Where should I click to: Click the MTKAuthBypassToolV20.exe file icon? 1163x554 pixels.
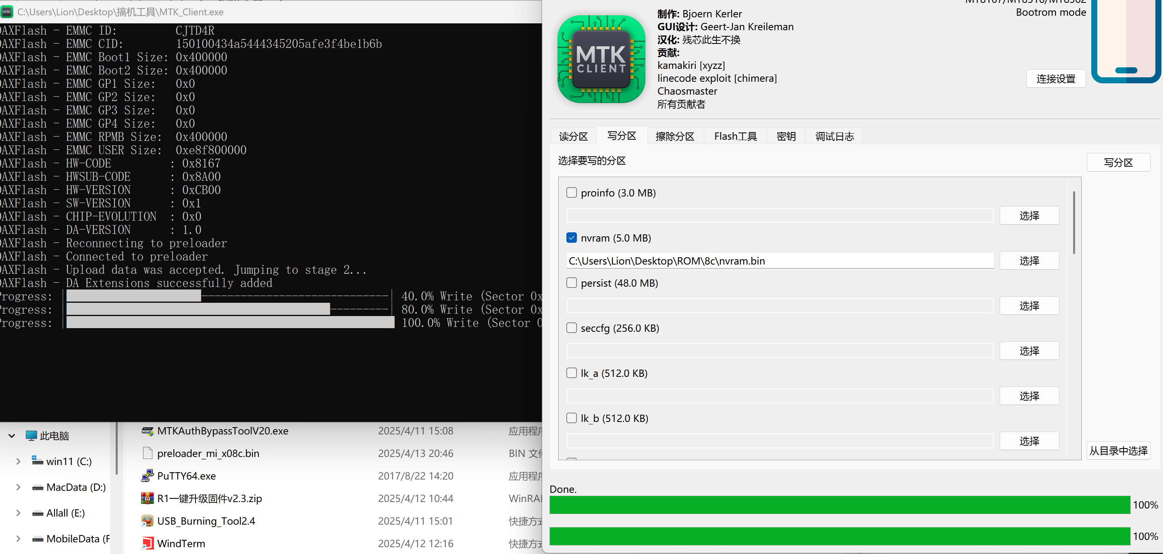147,431
